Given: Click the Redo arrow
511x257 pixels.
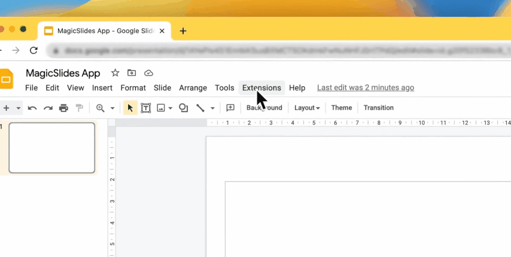Looking at the screenshot, I should point(48,108).
